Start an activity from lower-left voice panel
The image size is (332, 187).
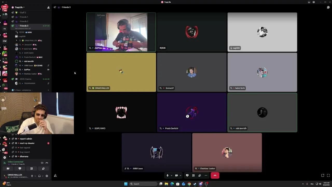[32, 169]
